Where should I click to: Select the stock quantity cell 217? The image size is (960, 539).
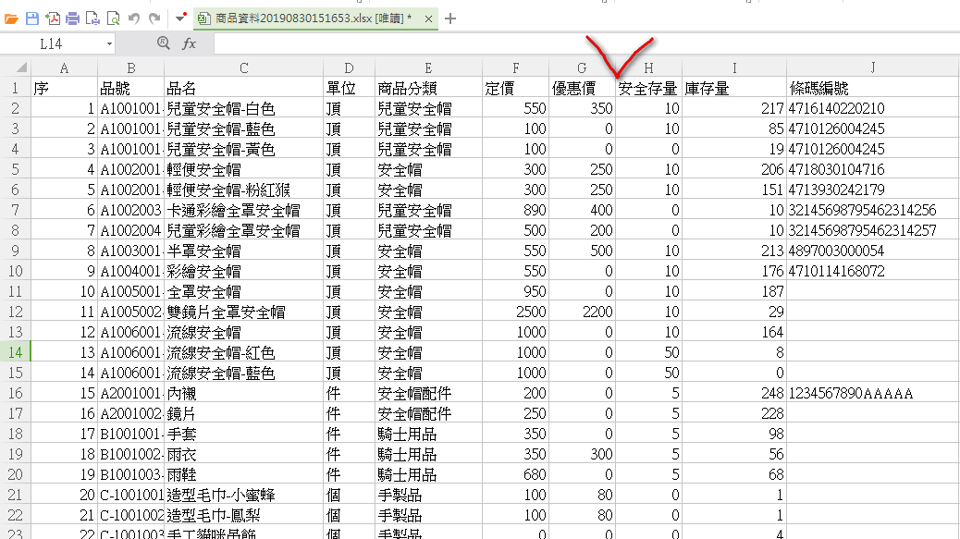pos(734,108)
